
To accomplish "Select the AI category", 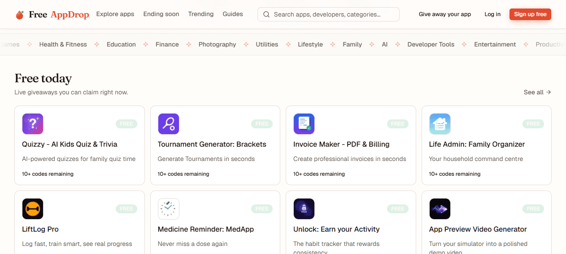I will [x=385, y=44].
